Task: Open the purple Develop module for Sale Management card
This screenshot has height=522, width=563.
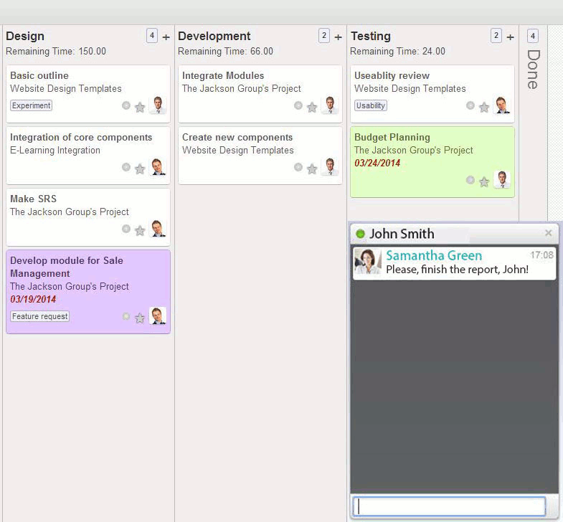Action: click(x=67, y=267)
